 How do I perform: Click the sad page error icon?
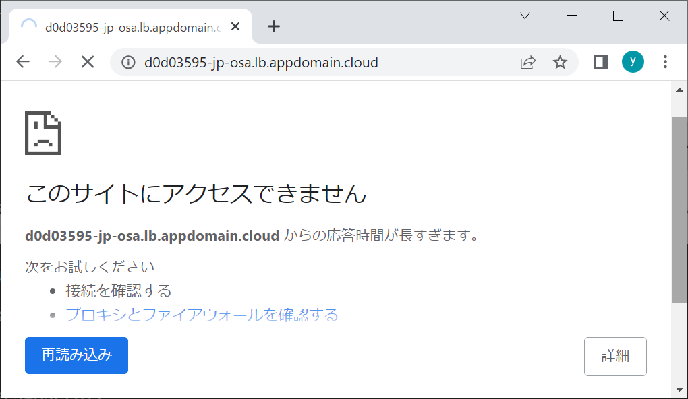pos(43,133)
